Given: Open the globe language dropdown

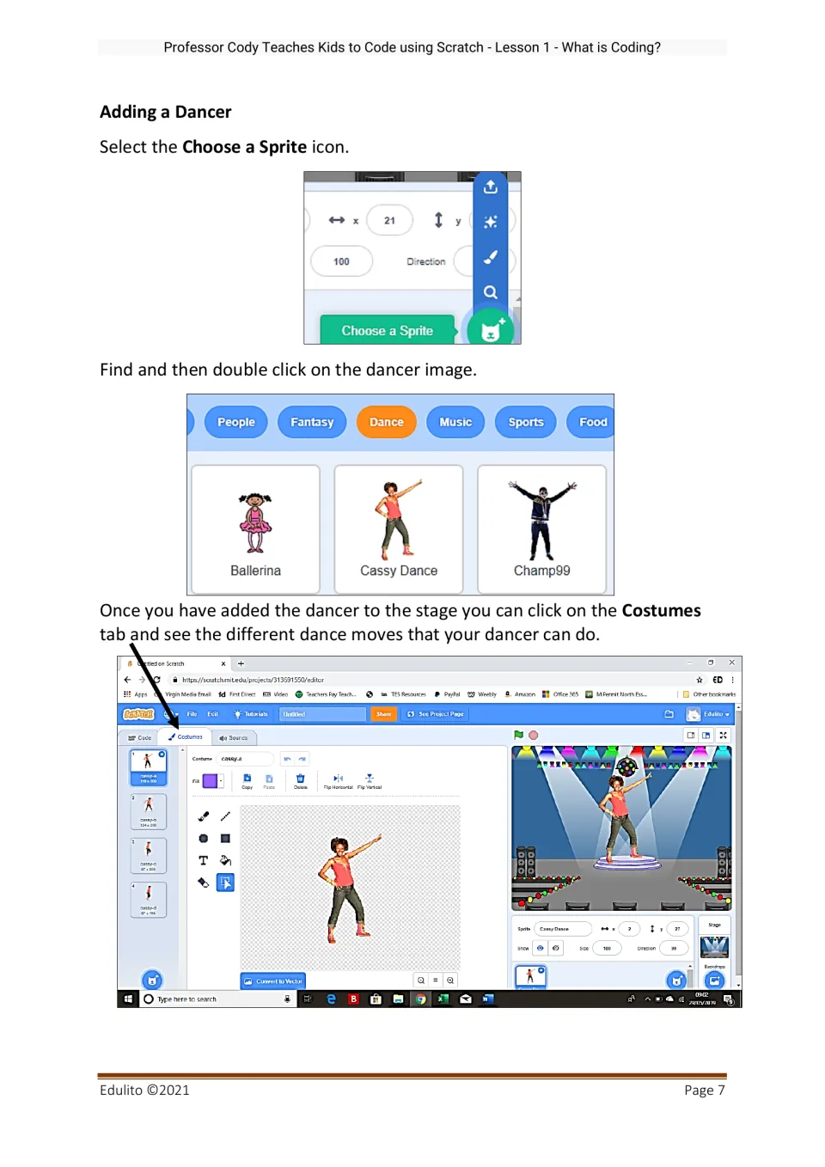Looking at the screenshot, I should [169, 714].
